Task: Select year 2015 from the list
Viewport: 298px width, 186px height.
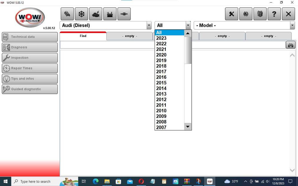Action: pos(170,83)
